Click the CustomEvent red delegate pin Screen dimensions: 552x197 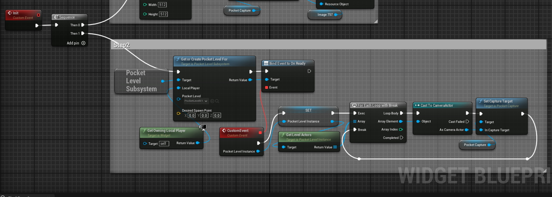pyautogui.click(x=260, y=133)
